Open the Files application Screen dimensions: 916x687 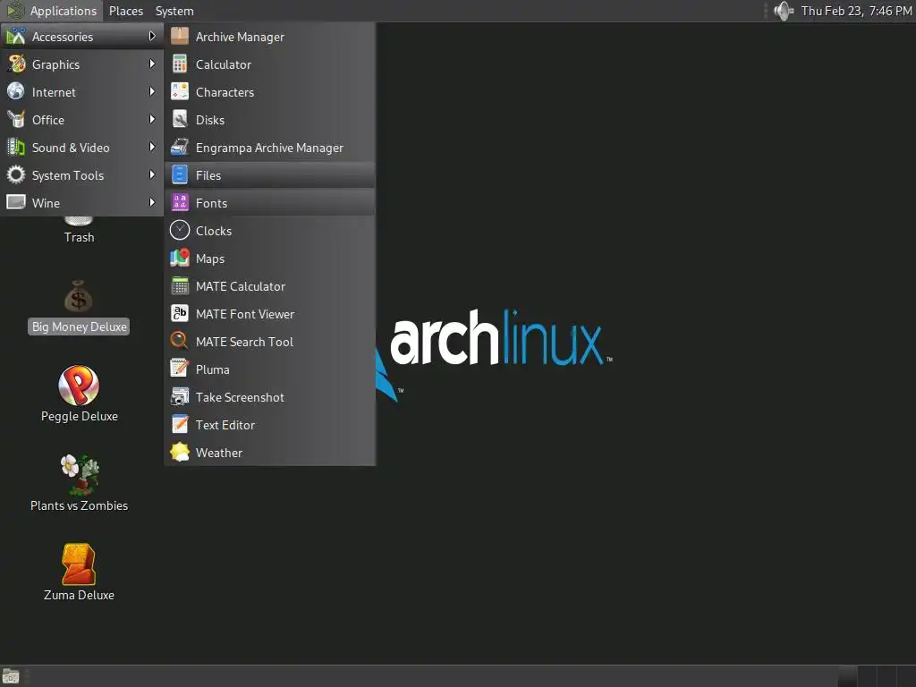(269, 175)
